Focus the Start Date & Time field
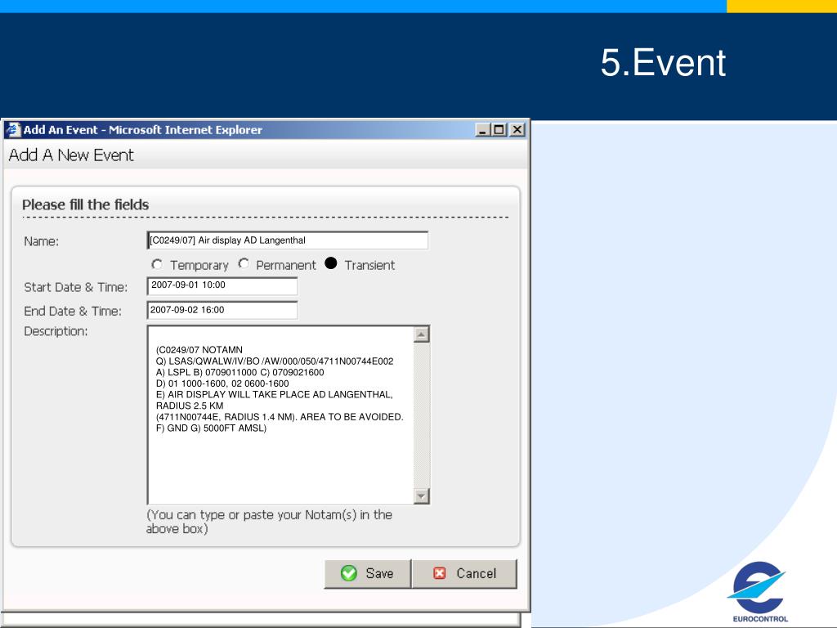 (x=222, y=285)
